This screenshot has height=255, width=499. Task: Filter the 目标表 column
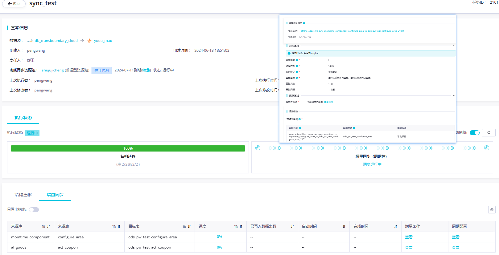tap(184, 226)
